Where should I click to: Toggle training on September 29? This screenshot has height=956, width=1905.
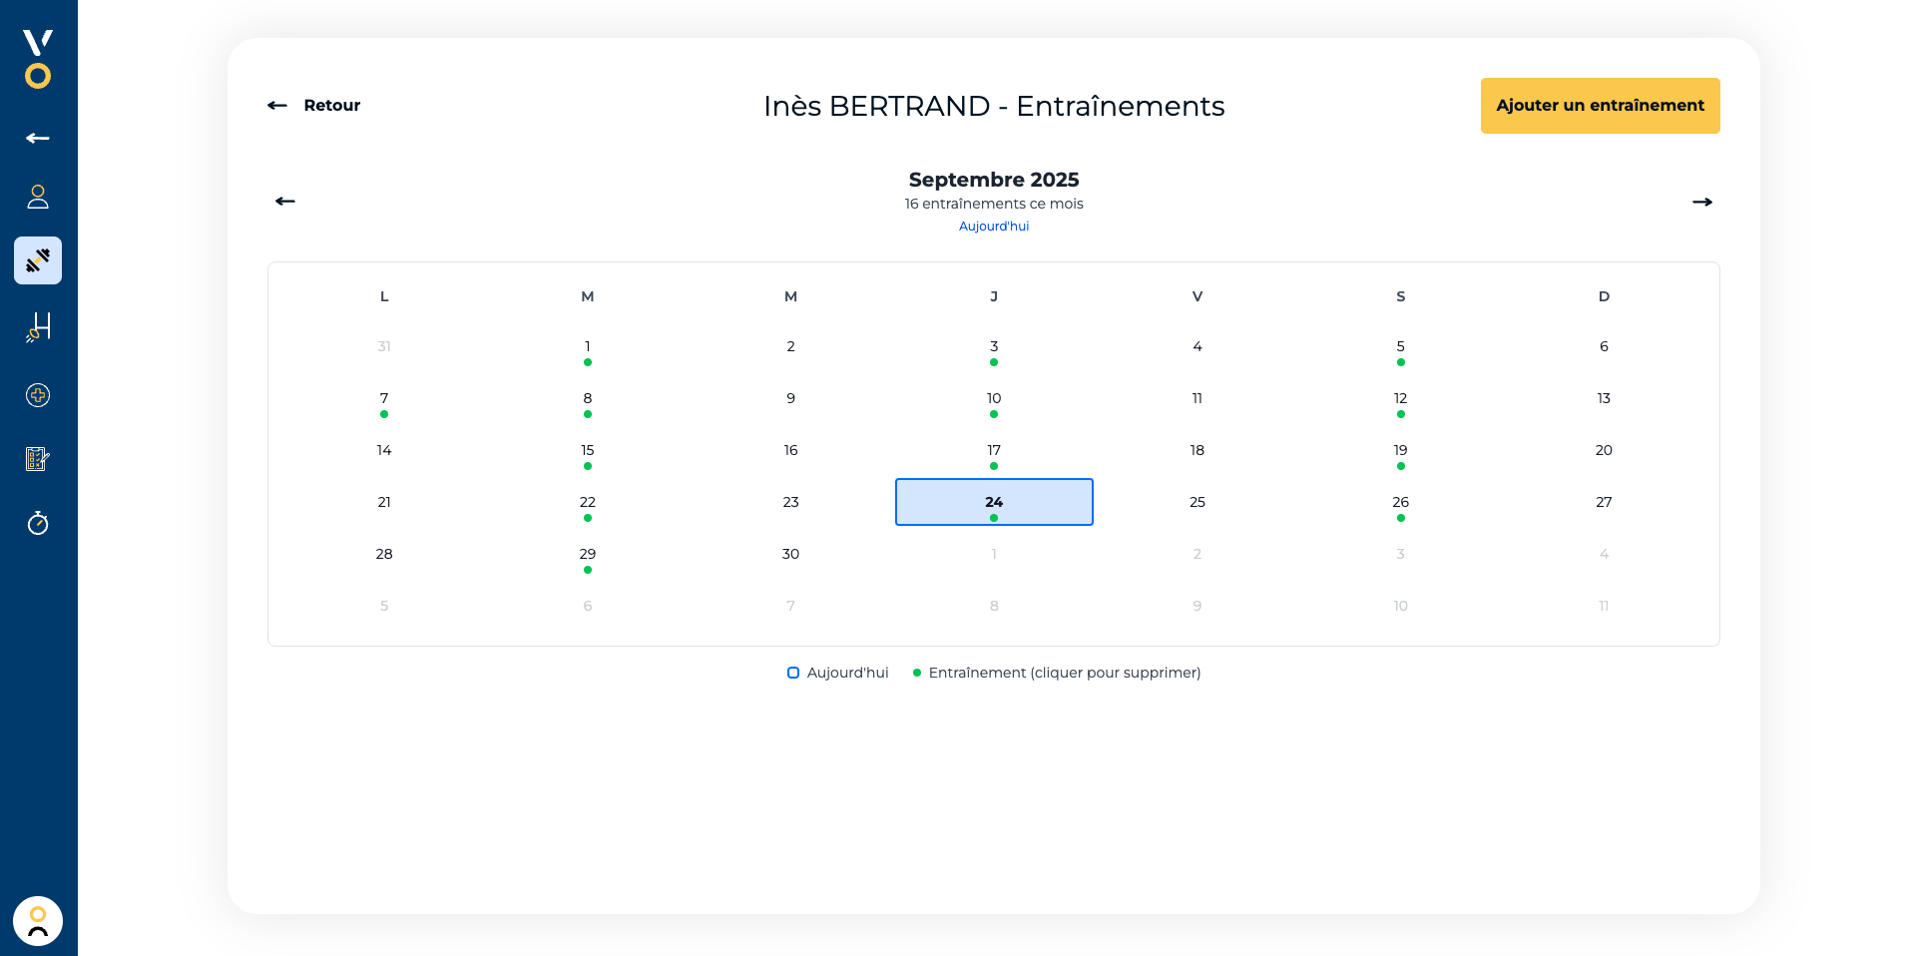588,559
